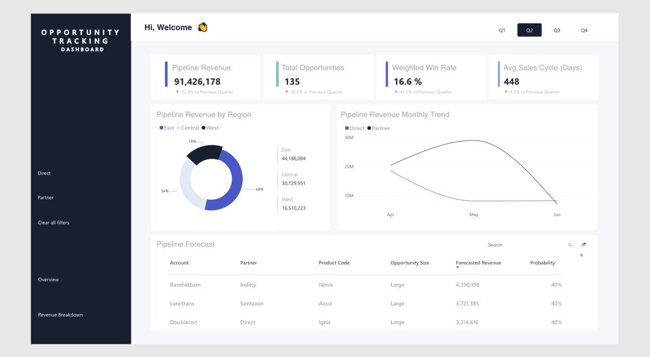Screen dimensions: 650x357
Task: Click the May axis label
Action: coord(474,215)
